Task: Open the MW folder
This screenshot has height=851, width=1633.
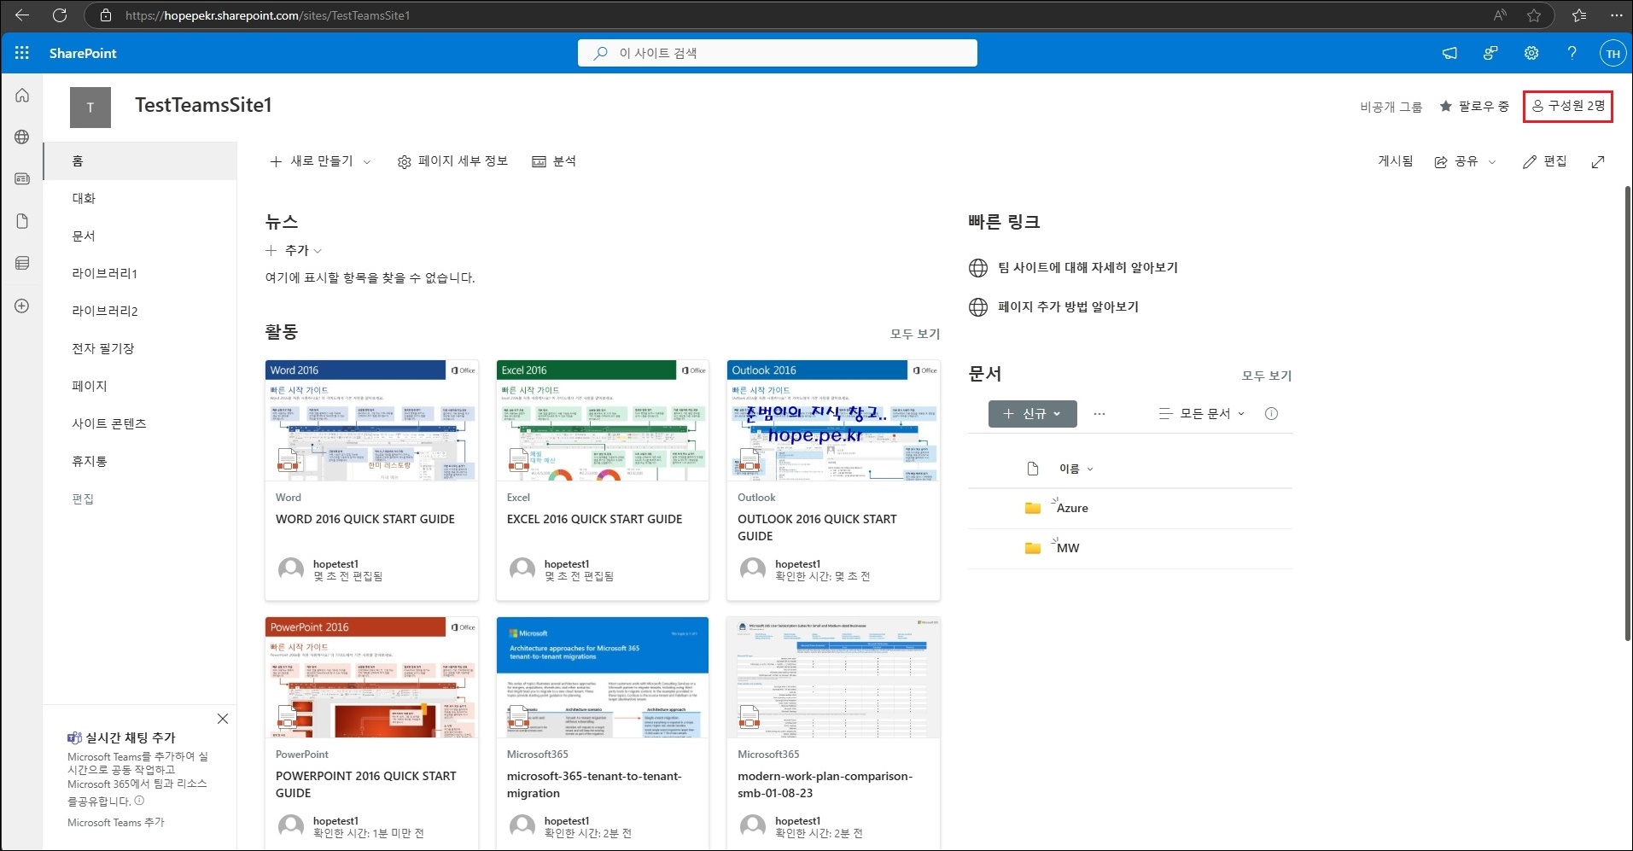Action: [x=1068, y=548]
